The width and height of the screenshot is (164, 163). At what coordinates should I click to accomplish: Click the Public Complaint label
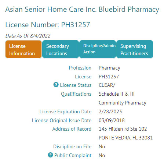(73, 155)
